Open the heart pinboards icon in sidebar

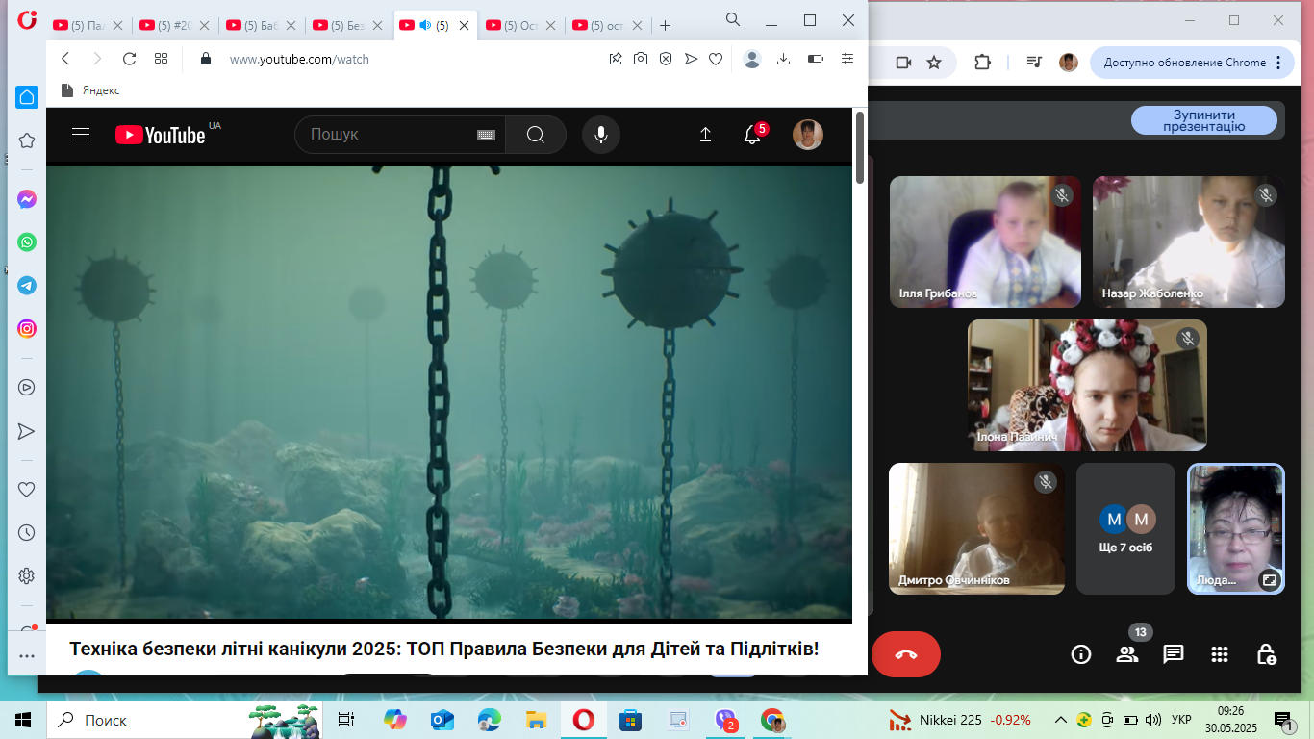pos(27,489)
